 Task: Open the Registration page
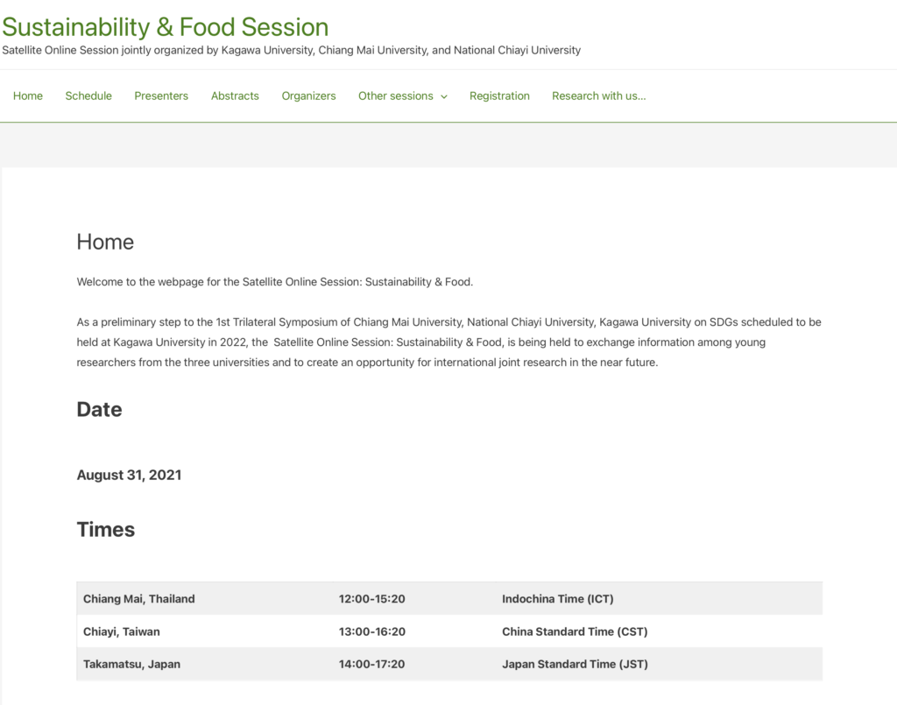click(x=499, y=96)
